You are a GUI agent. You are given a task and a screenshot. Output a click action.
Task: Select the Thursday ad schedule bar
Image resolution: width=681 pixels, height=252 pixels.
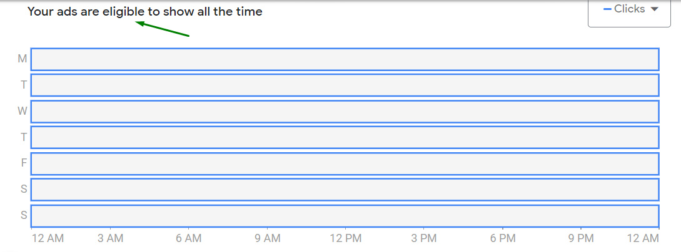(x=345, y=138)
